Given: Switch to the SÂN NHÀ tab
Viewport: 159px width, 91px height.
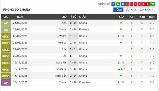Looking at the screenshot, I should pos(131,10).
